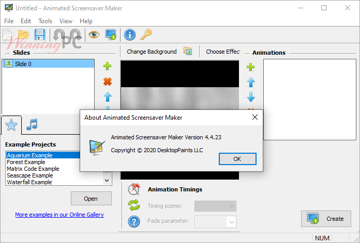Open More examples in our Online Gallery link
This screenshot has height=243, width=360.
[59, 215]
